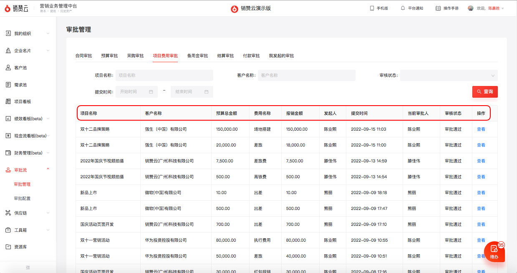Click 查看 for first 双十二品牌策略 row
The width and height of the screenshot is (517, 273).
(481, 129)
